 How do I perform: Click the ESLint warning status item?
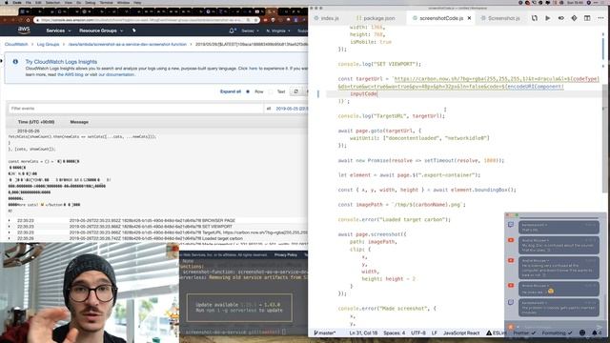[496, 333]
